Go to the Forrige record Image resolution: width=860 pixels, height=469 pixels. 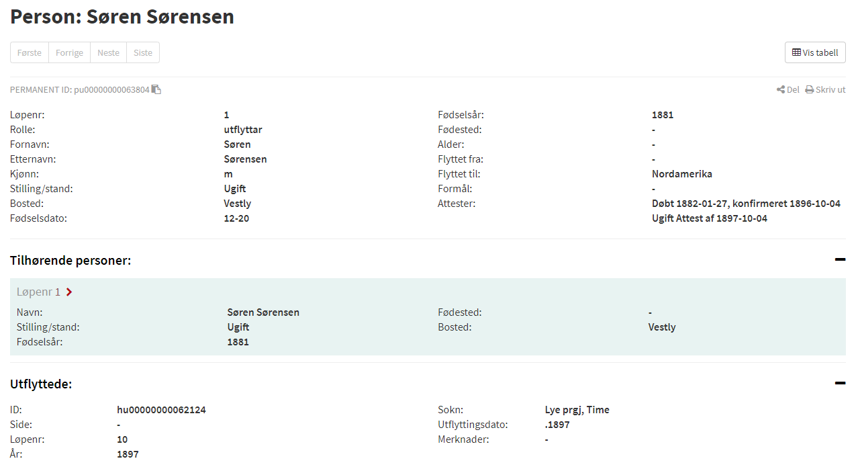point(69,52)
